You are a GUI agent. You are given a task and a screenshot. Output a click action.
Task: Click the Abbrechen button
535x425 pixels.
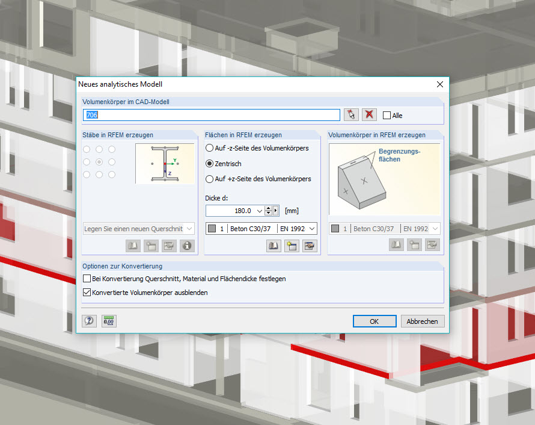tap(423, 321)
